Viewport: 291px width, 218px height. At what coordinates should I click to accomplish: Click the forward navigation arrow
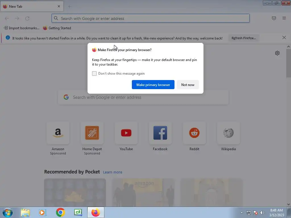(x=17, y=18)
